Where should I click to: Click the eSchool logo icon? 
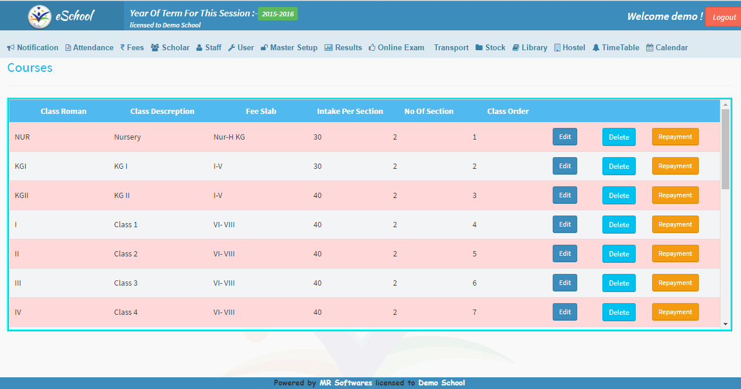[39, 16]
